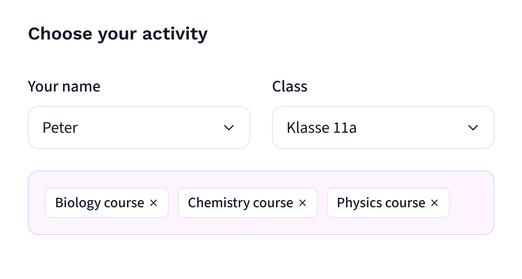Click the "Physics course" text label
Image resolution: width=522 pixels, height=279 pixels.
[381, 203]
